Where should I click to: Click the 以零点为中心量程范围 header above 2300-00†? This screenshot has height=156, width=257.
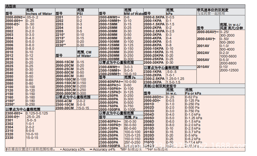coord(23,109)
